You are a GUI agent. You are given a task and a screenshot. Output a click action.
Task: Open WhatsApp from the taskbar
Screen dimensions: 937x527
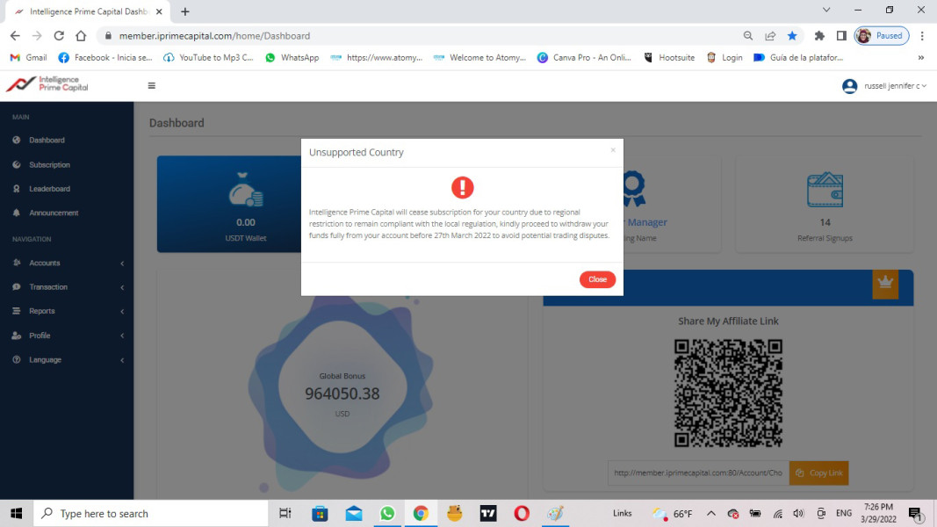point(387,513)
